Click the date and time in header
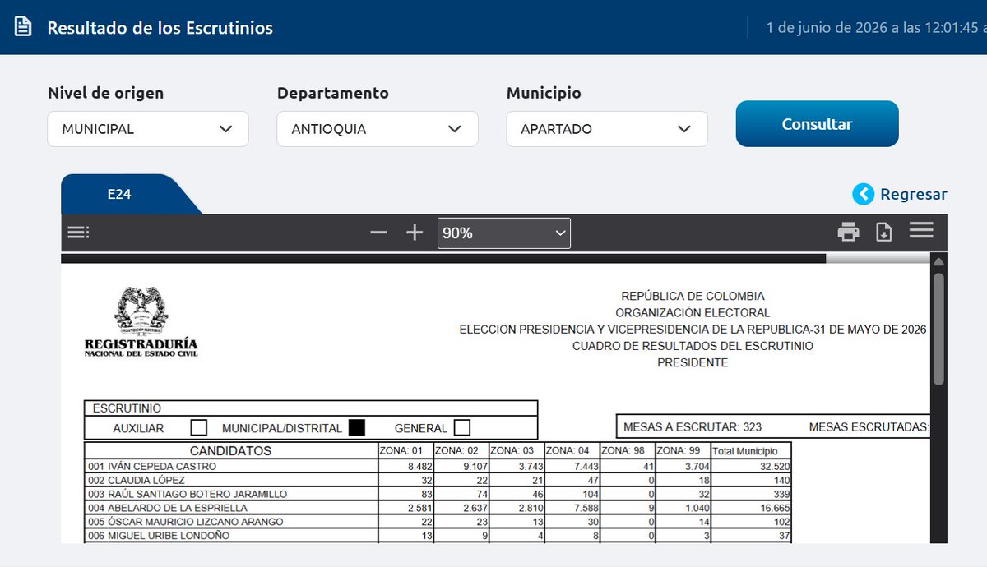 (876, 28)
